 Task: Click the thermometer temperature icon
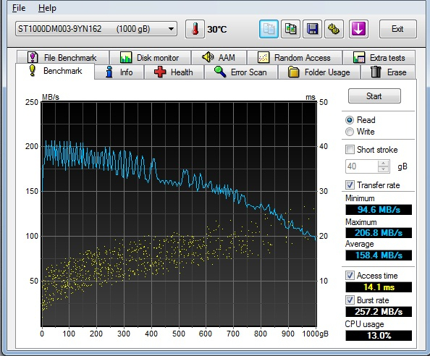tap(195, 29)
